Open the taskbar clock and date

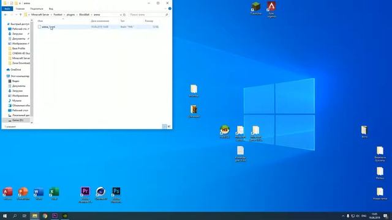point(374,216)
